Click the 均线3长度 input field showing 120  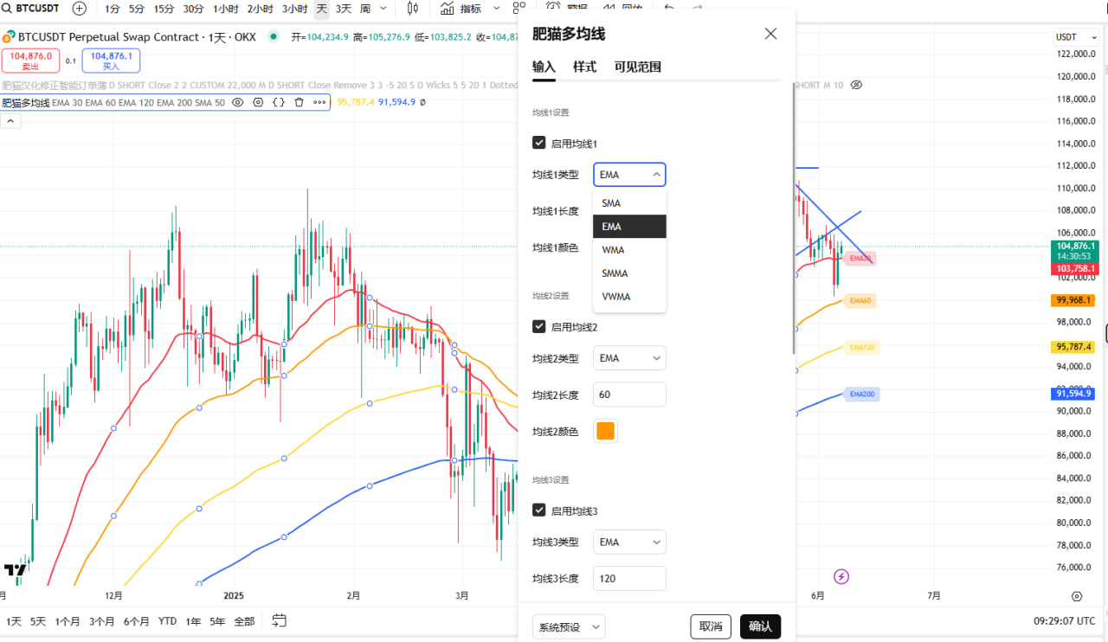pos(629,578)
